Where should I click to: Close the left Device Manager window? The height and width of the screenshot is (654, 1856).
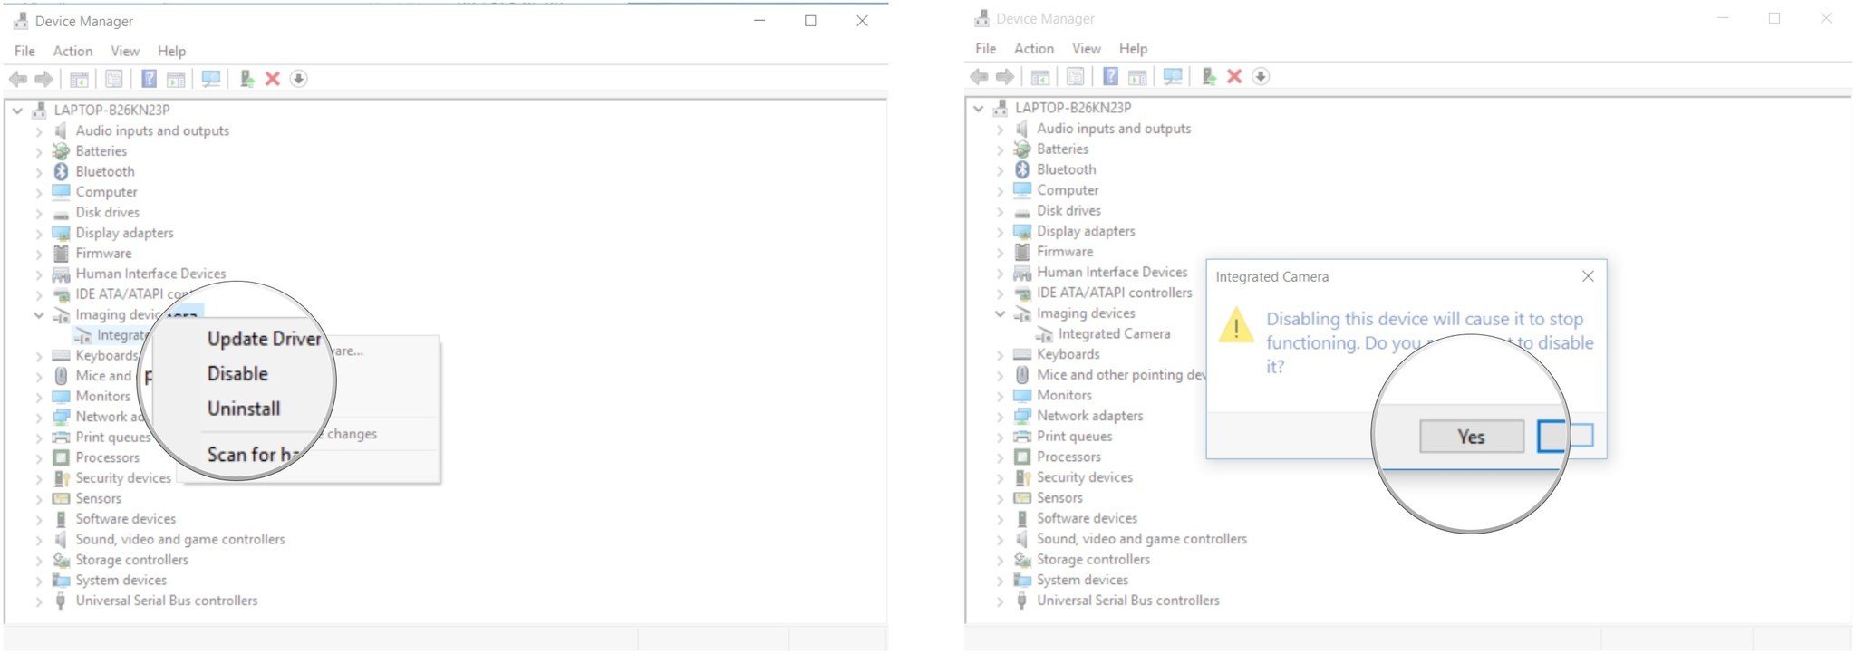tap(862, 21)
